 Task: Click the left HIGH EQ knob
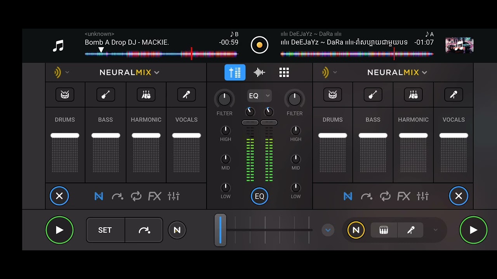pyautogui.click(x=226, y=131)
